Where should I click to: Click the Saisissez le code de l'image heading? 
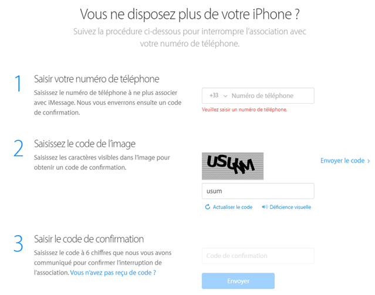(85, 144)
